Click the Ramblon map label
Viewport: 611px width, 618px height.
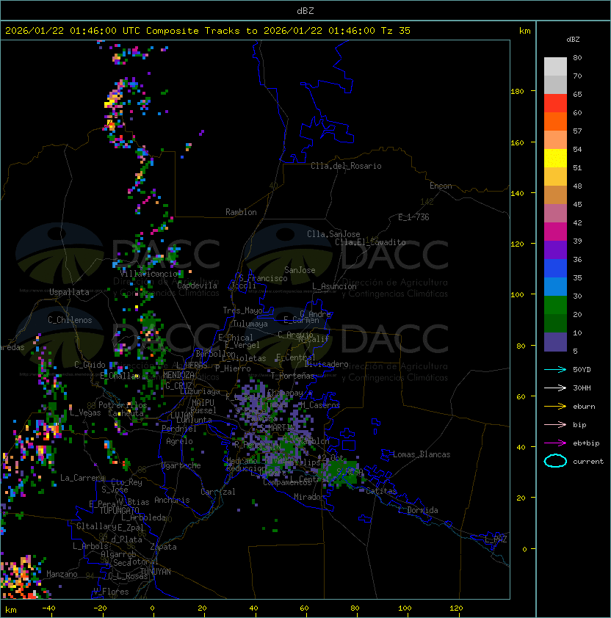click(241, 212)
